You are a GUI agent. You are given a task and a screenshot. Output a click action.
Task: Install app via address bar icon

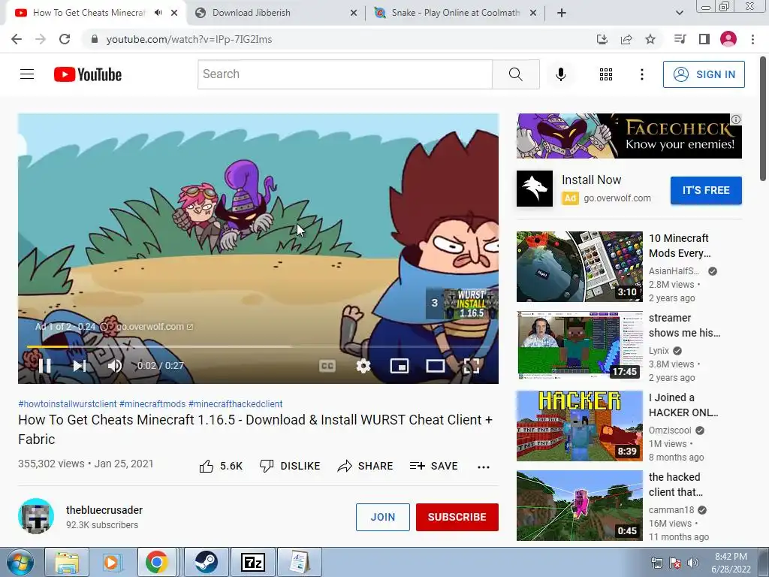point(602,39)
